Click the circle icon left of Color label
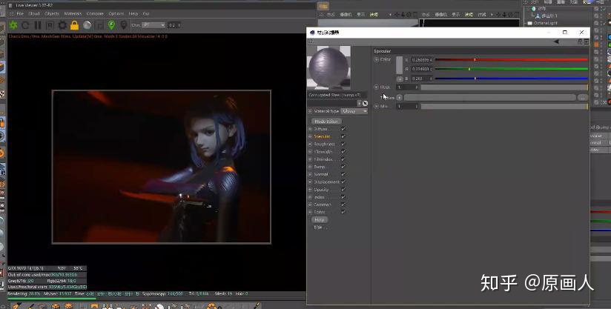Viewport: 611px width, 309px height. tap(377, 59)
